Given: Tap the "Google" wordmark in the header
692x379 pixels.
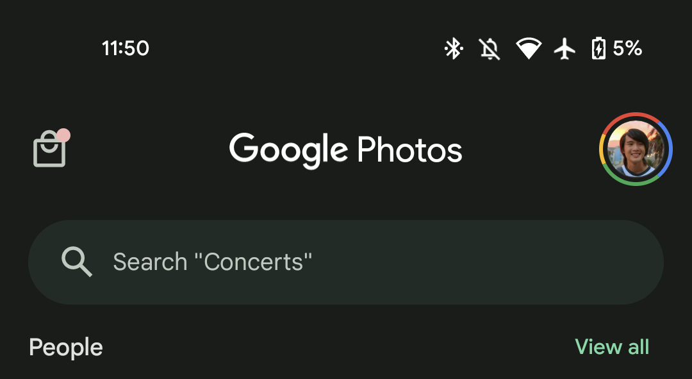Looking at the screenshot, I should [x=288, y=149].
